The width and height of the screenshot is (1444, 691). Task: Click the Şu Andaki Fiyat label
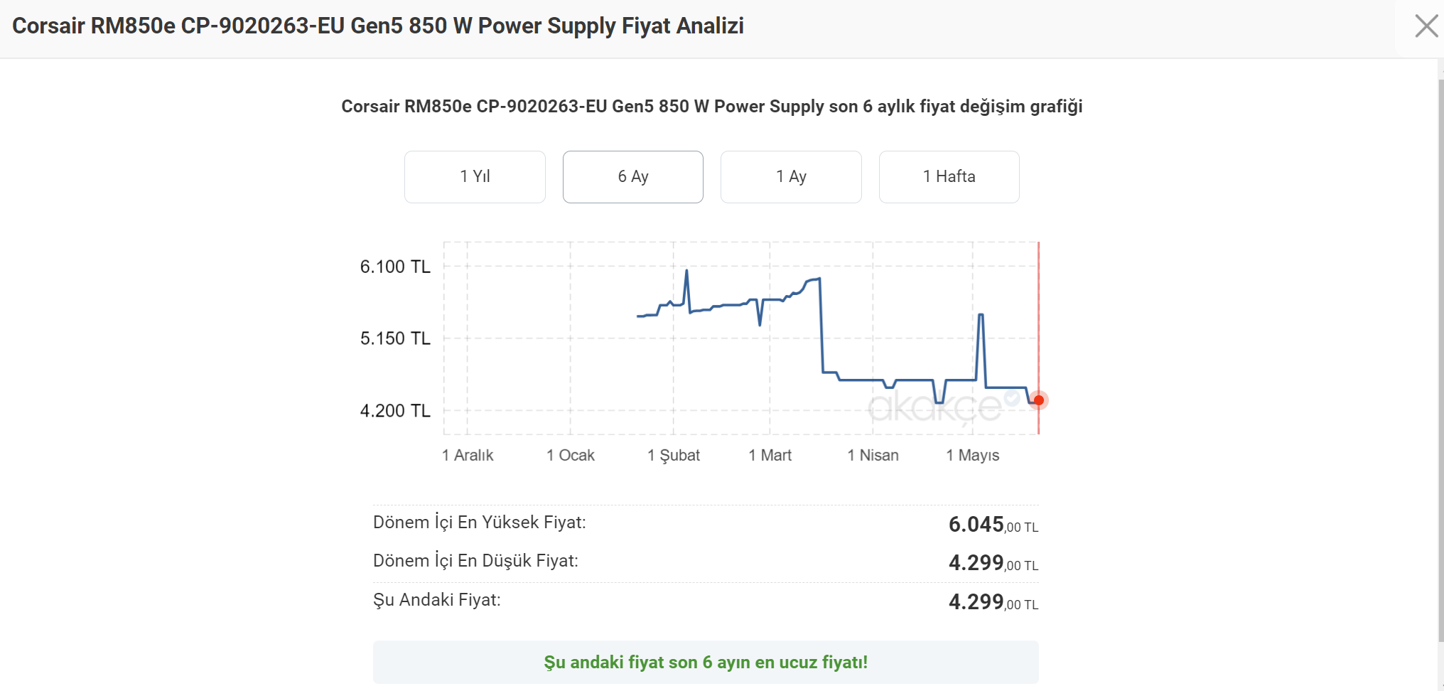tap(436, 600)
